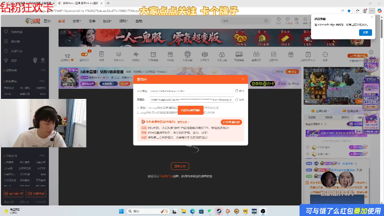384x216 pixels.
Task: Click the taskbar search box
Action: tap(148, 211)
